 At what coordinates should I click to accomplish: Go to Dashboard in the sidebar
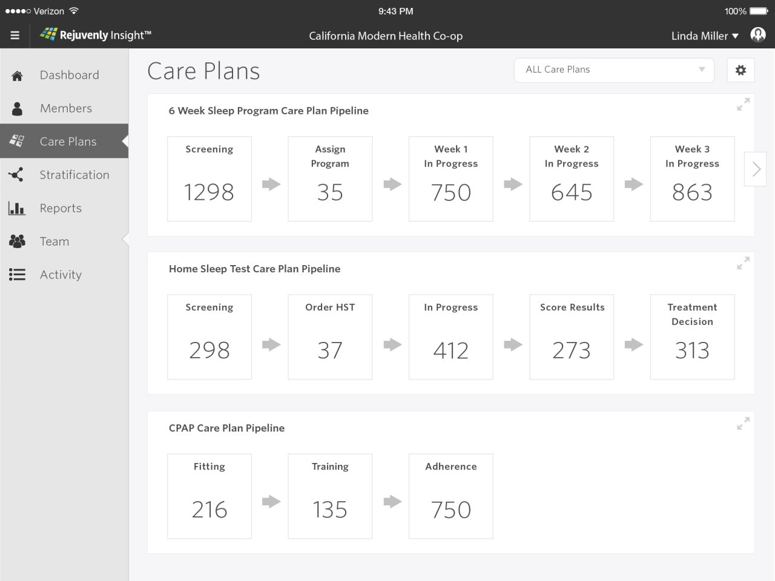(69, 75)
